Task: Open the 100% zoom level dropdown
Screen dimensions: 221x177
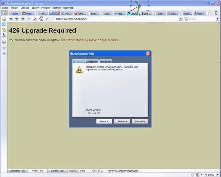Action: pos(217,175)
